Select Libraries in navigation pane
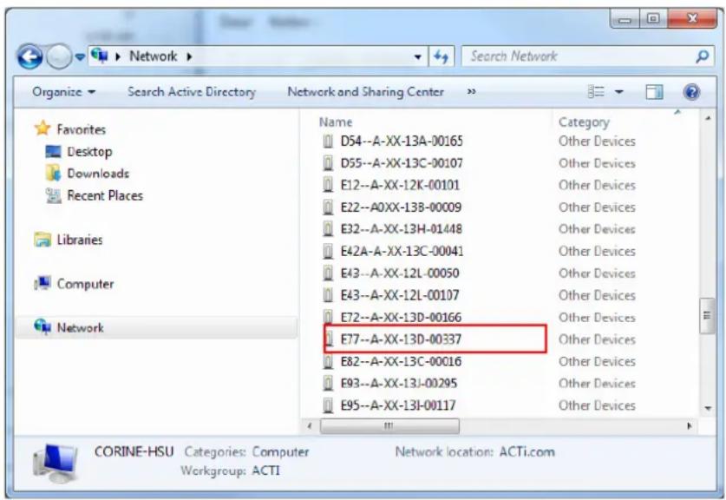726x500 pixels. click(x=80, y=240)
